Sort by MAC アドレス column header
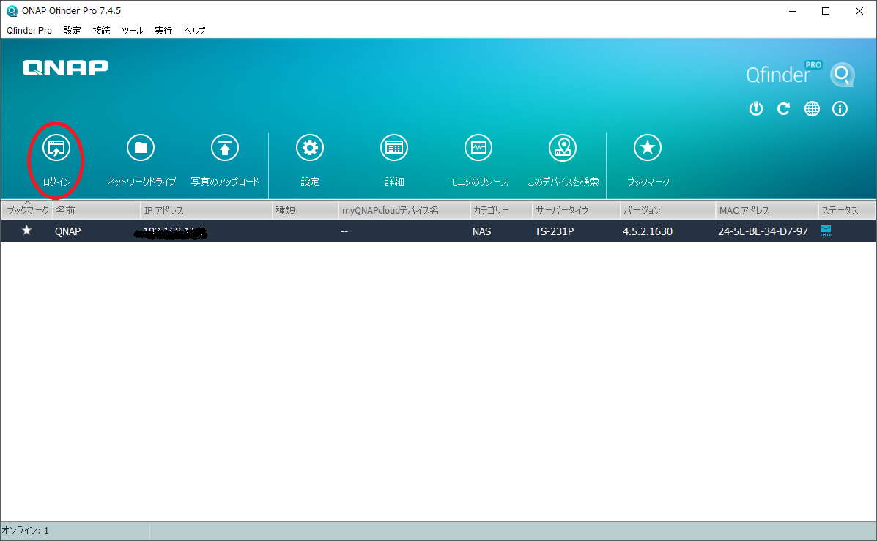 point(766,210)
